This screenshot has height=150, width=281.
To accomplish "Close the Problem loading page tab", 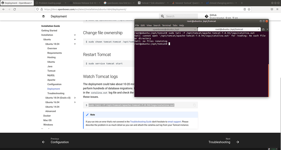I will [x=65, y=3].
